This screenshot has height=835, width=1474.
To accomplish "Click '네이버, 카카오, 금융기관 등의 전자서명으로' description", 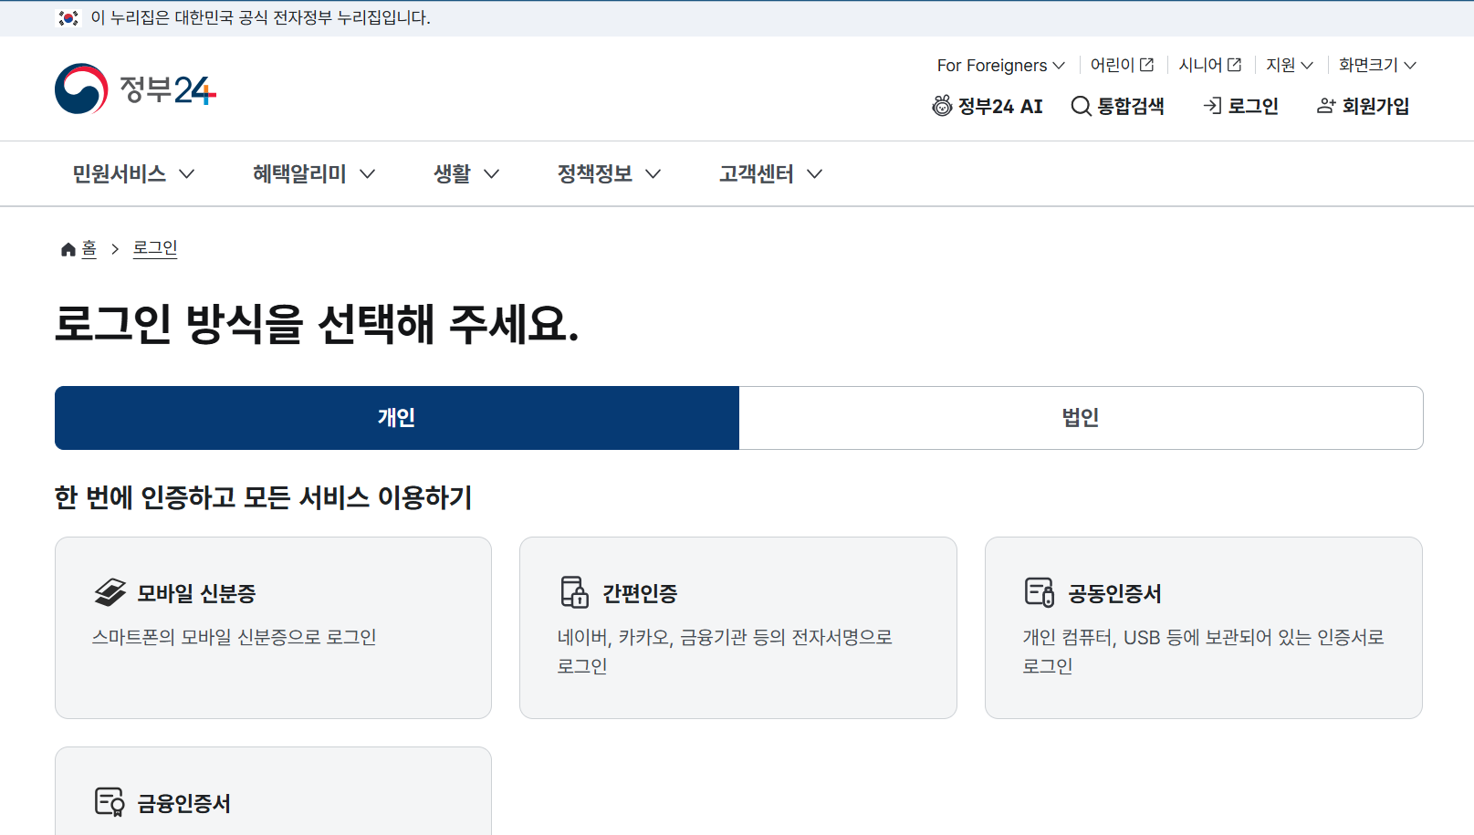I will 725,637.
